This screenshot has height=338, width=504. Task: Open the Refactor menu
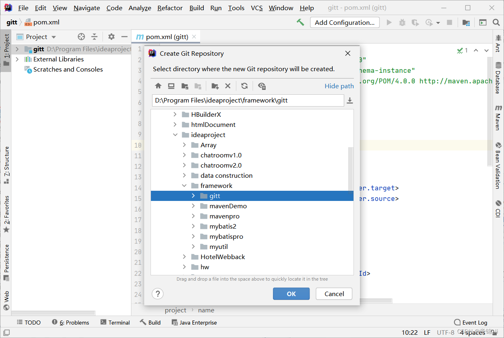pos(170,8)
